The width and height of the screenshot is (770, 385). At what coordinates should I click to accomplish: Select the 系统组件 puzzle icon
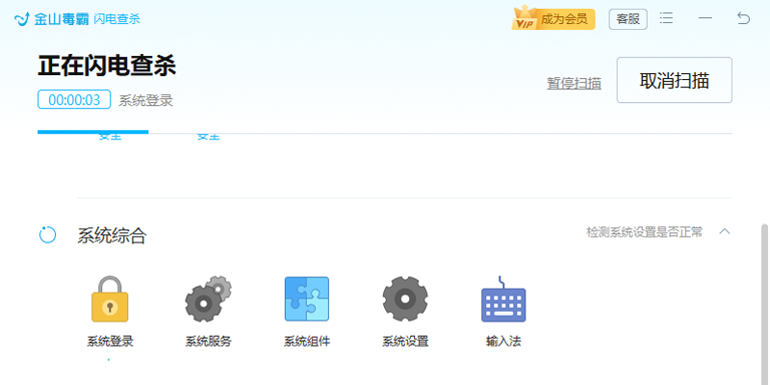pos(307,299)
